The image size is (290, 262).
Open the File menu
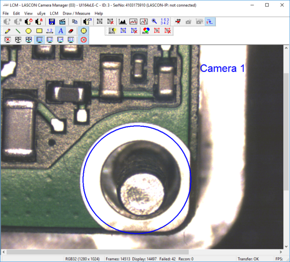[6, 14]
